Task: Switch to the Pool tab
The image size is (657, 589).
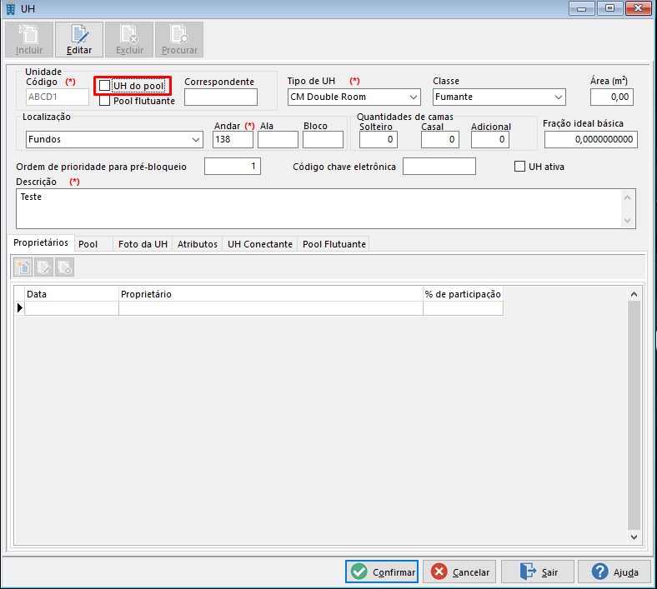Action: pyautogui.click(x=93, y=244)
